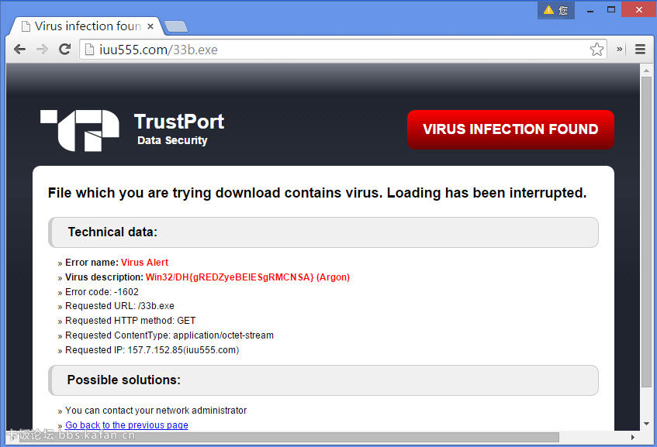Screen dimensions: 657x447
Task: Reload the current page
Action: point(65,49)
